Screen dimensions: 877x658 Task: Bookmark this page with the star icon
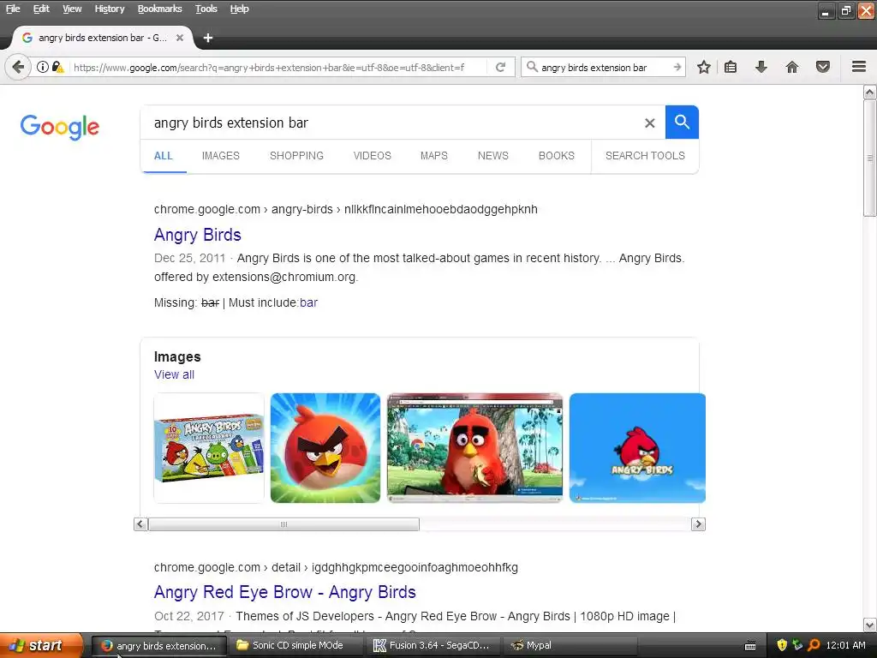click(704, 67)
